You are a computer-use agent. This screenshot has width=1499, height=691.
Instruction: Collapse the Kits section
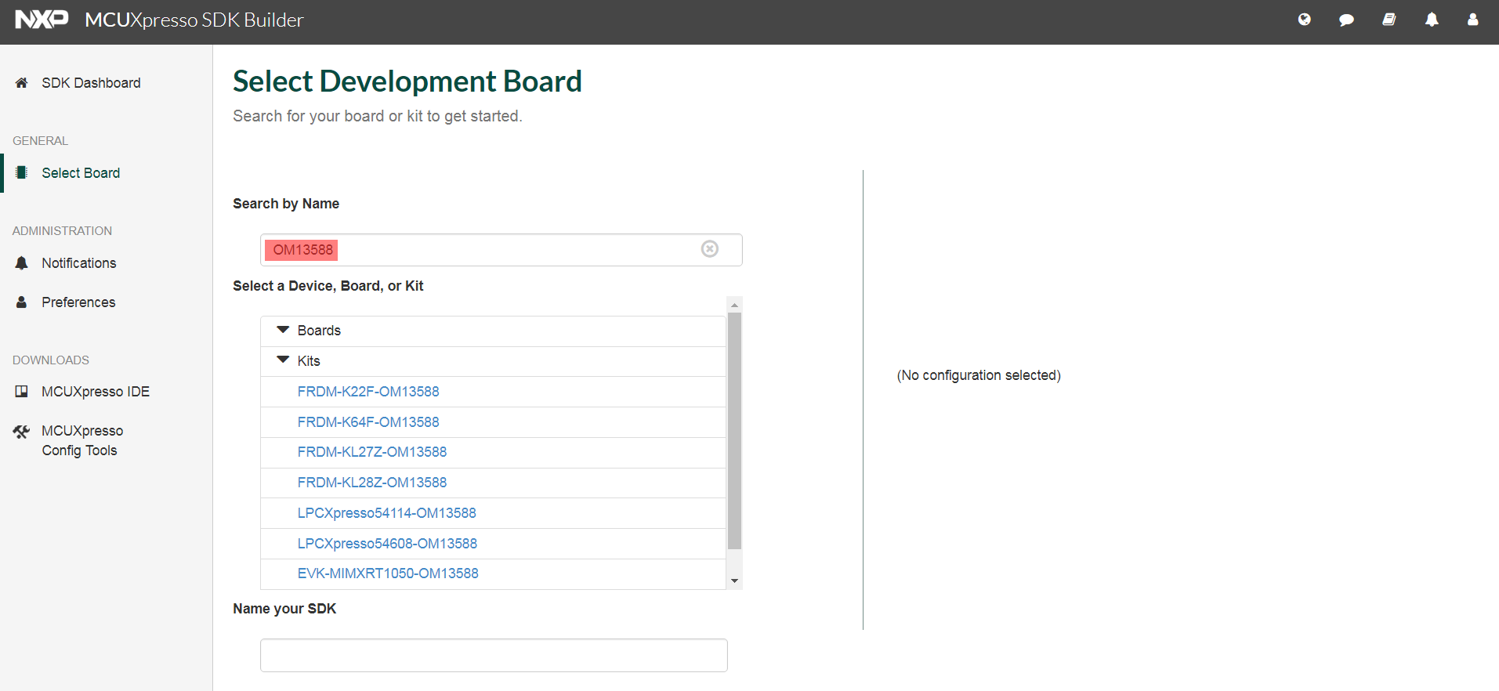pyautogui.click(x=284, y=360)
